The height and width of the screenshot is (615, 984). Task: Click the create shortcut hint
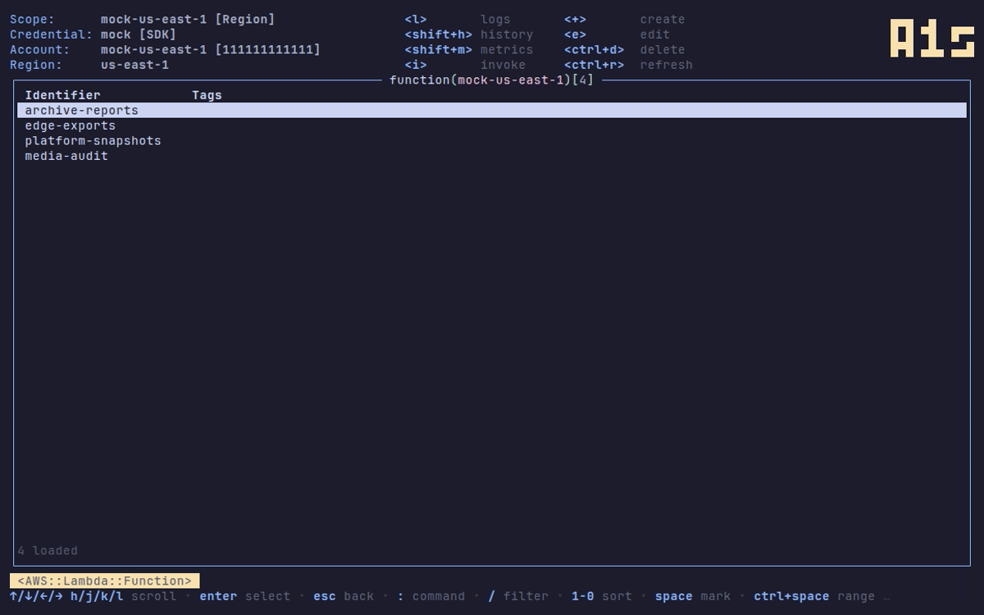663,19
